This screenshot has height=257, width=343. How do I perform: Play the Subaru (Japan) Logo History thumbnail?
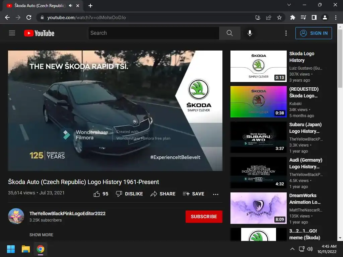(258, 137)
